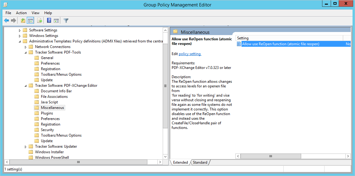Screen dimensions: 355x176
Task: Switch to the Standard tab
Action: 200,162
